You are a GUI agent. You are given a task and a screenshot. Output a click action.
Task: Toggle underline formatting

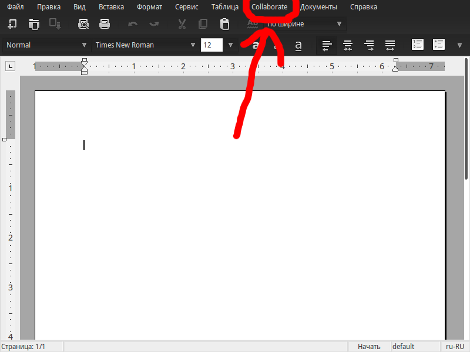pyautogui.click(x=298, y=45)
